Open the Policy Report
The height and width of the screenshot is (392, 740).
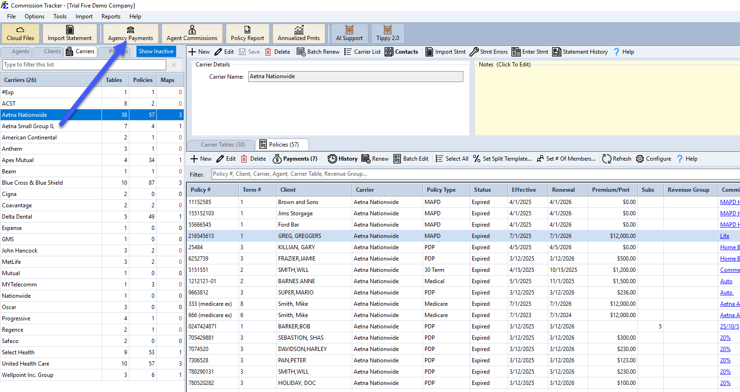(x=247, y=33)
